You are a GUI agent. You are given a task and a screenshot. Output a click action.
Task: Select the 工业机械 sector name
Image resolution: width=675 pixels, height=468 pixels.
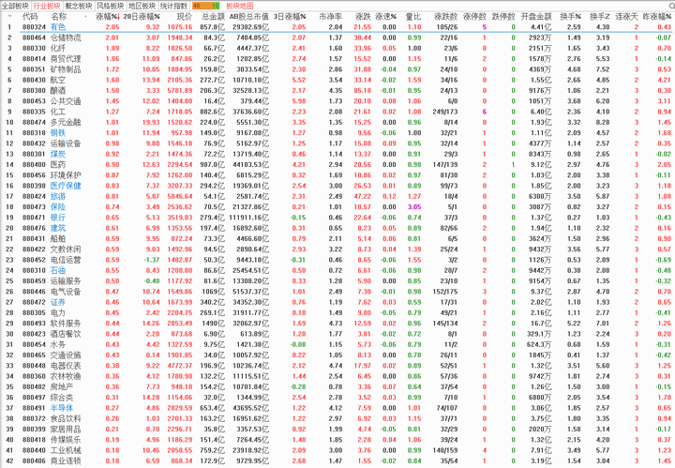click(66, 450)
